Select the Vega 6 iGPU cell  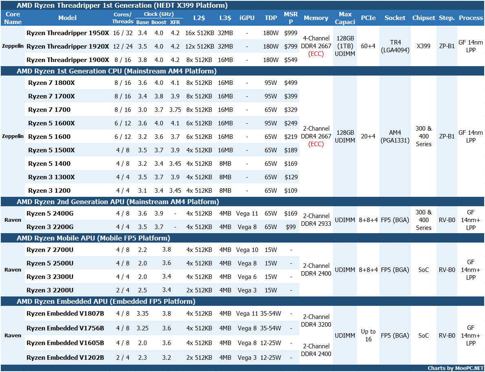click(247, 276)
